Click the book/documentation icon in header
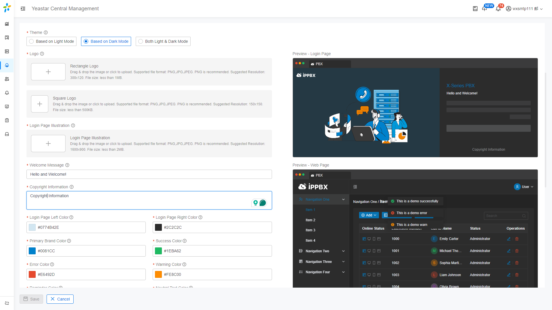 coord(475,9)
